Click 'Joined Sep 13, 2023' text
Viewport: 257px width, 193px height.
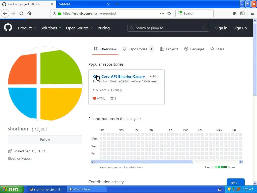(x=30, y=151)
